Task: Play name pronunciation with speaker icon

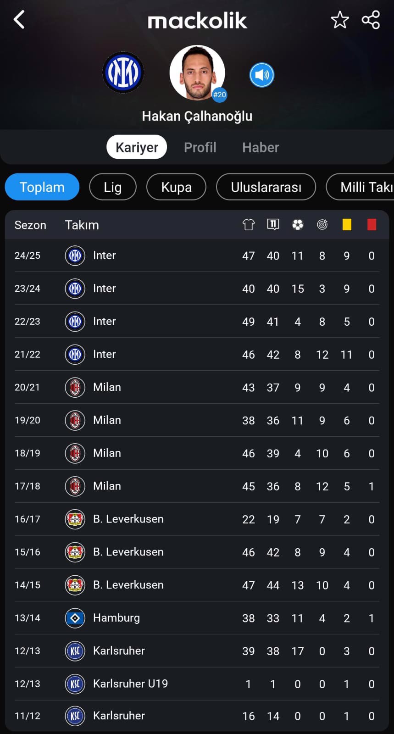Action: (262, 75)
